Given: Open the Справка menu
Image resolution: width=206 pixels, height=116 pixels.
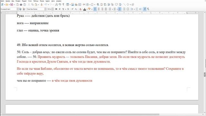Looking at the screenshot, I should coord(59,1).
